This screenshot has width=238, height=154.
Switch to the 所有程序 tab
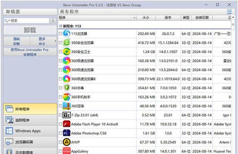(30, 109)
